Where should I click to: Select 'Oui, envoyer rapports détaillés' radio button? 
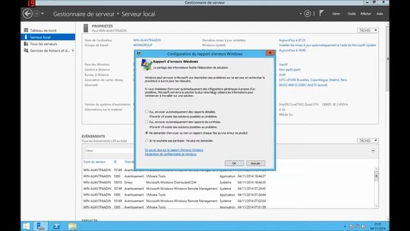[147, 112]
